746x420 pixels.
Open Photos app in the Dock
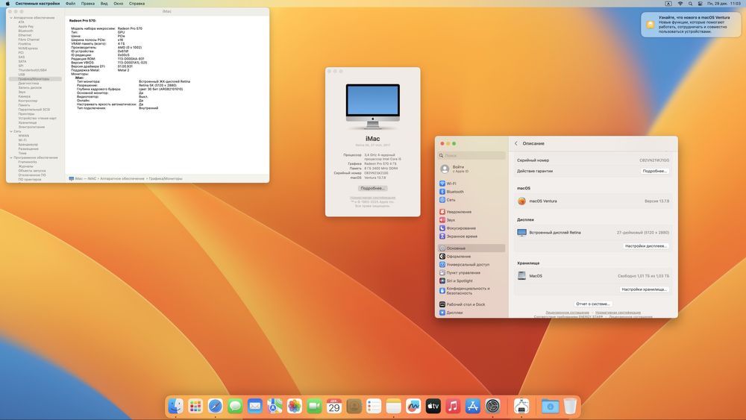[295, 407]
